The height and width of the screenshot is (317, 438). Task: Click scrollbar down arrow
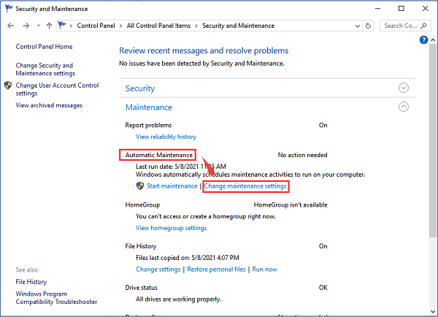[433, 311]
